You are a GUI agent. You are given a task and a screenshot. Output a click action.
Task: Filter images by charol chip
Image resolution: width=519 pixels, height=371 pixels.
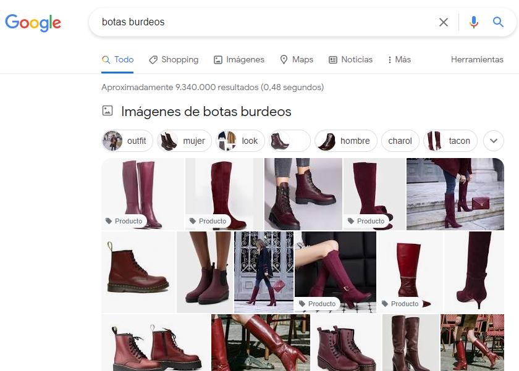(400, 141)
